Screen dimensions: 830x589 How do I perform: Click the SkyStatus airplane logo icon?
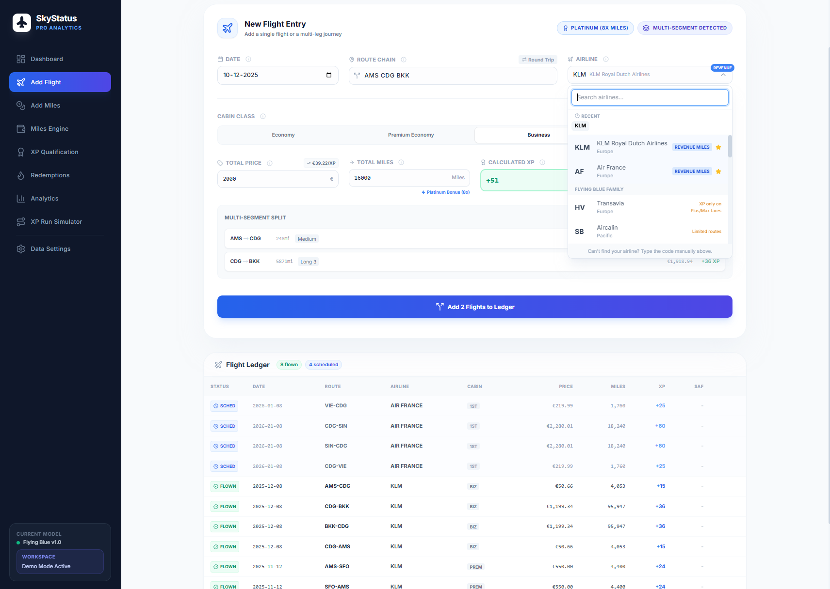click(x=22, y=22)
